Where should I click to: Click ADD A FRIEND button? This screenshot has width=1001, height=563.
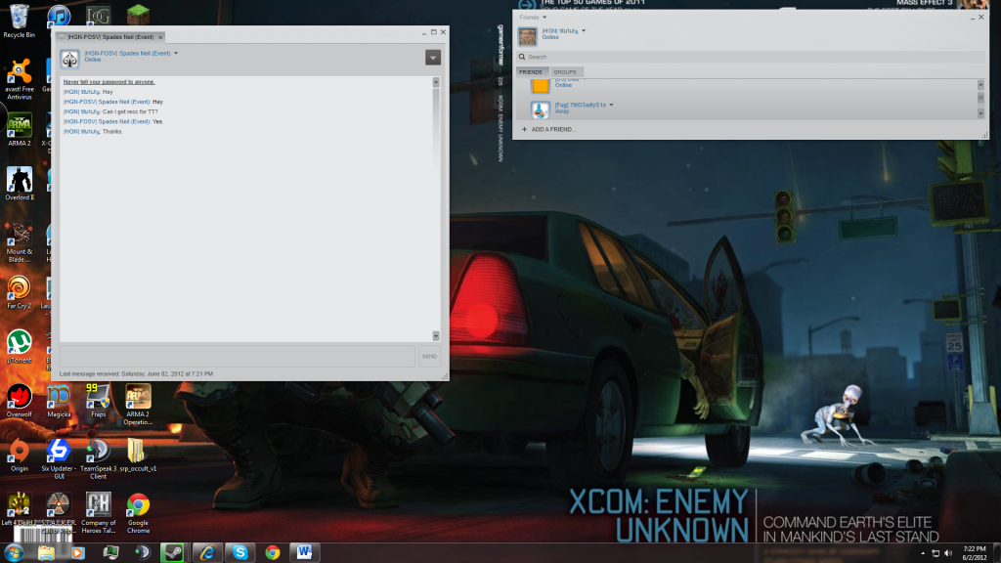click(x=549, y=129)
